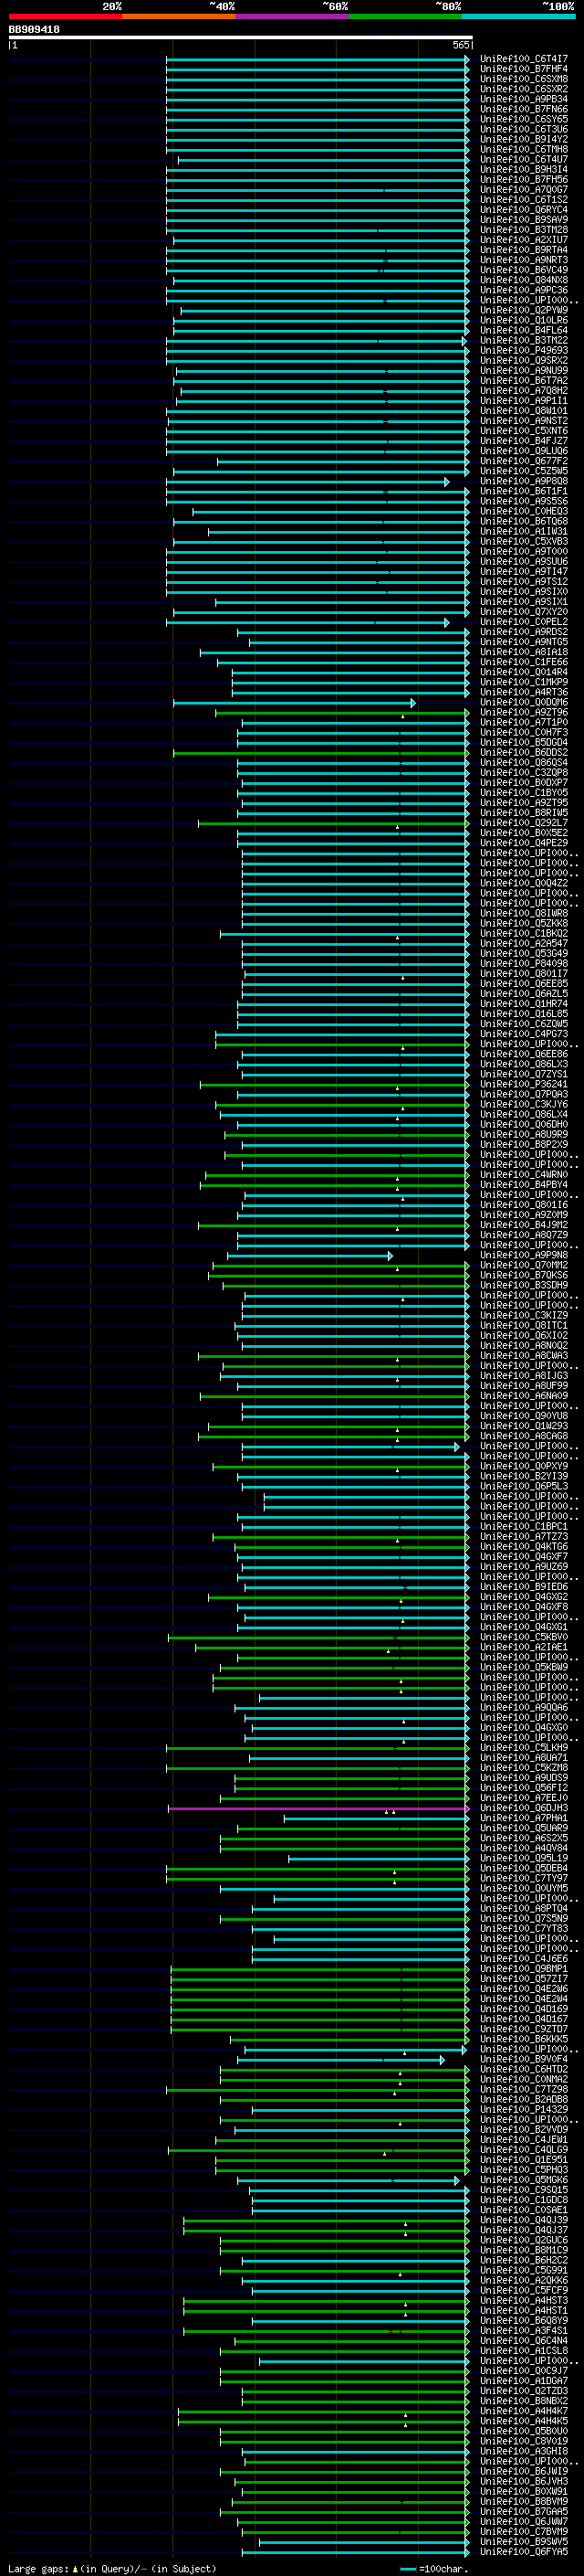Select label UniRef100_A2XIU7
Screen dimensions: 584x2576
[524, 240]
